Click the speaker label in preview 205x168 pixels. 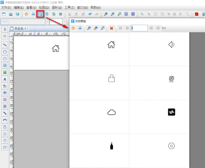171,44
